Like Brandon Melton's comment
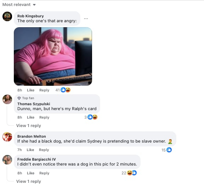Image resolution: width=204 pixels, height=186 pixels. click(30, 150)
